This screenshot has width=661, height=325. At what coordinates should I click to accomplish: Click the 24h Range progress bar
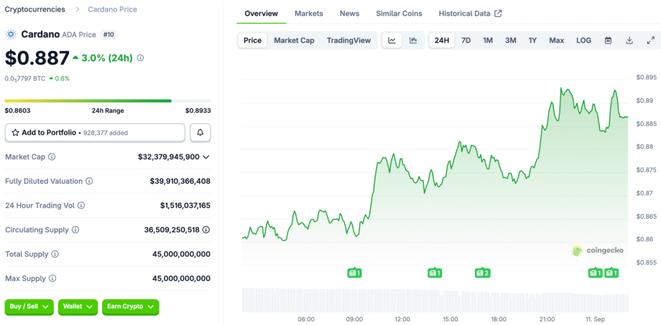point(108,101)
